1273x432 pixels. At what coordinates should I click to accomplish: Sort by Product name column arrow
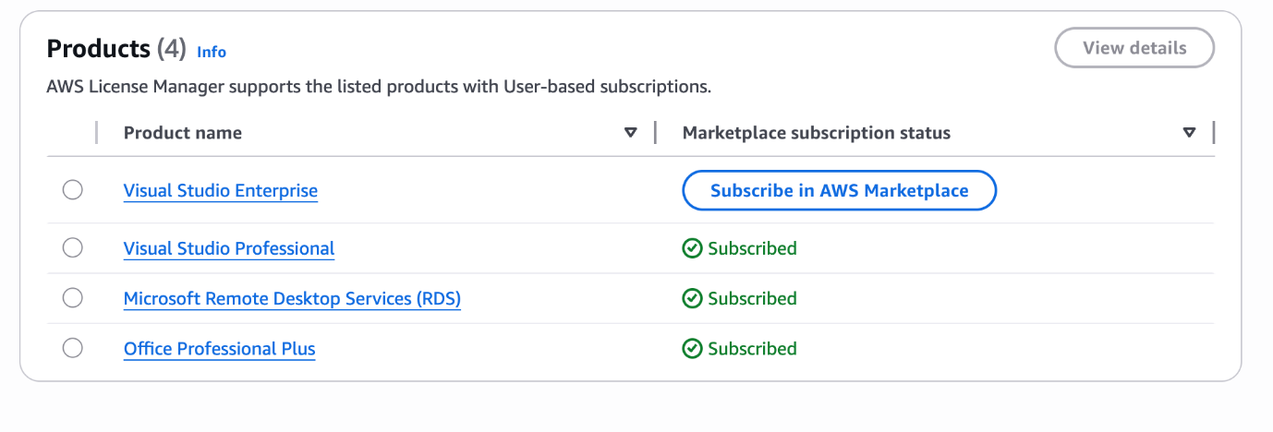click(631, 133)
